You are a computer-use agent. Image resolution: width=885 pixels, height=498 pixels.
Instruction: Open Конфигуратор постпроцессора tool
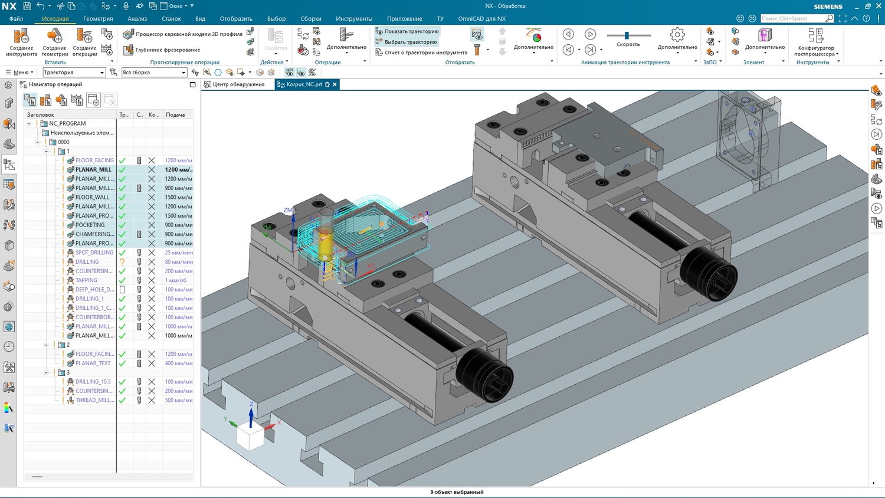(x=815, y=37)
